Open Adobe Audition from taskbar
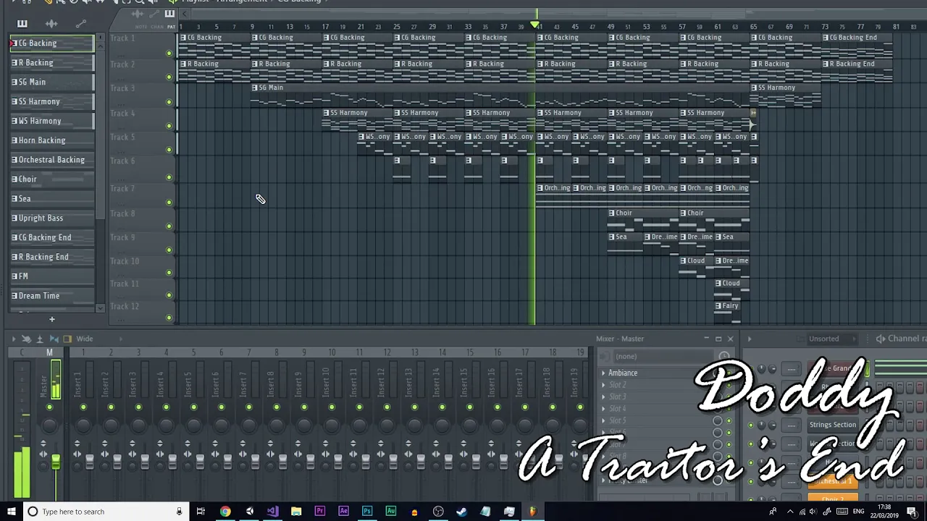Screen dimensions: 927x521 tap(390, 512)
